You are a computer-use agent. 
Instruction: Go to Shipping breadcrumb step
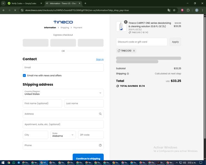click(65, 27)
